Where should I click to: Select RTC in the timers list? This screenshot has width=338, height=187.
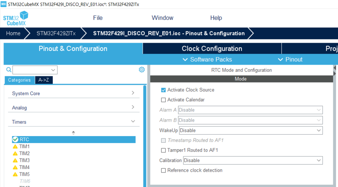tap(74, 139)
